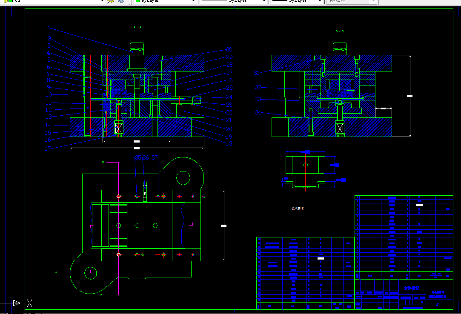The height and width of the screenshot is (314, 461).
Task: Click the make object's layer current icon
Action: 111,1
